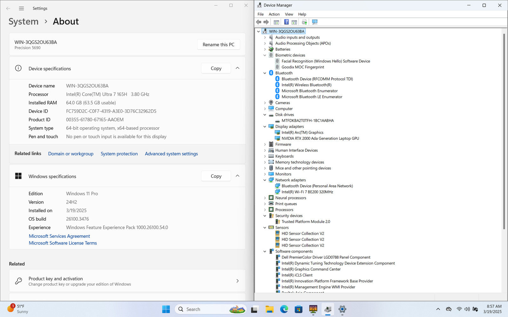
Task: Open the Help menu in Device Manager
Action: [x=302, y=14]
